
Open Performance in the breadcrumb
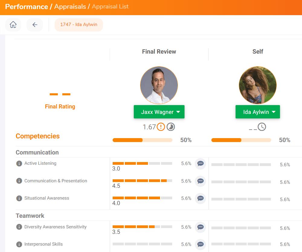pos(27,7)
